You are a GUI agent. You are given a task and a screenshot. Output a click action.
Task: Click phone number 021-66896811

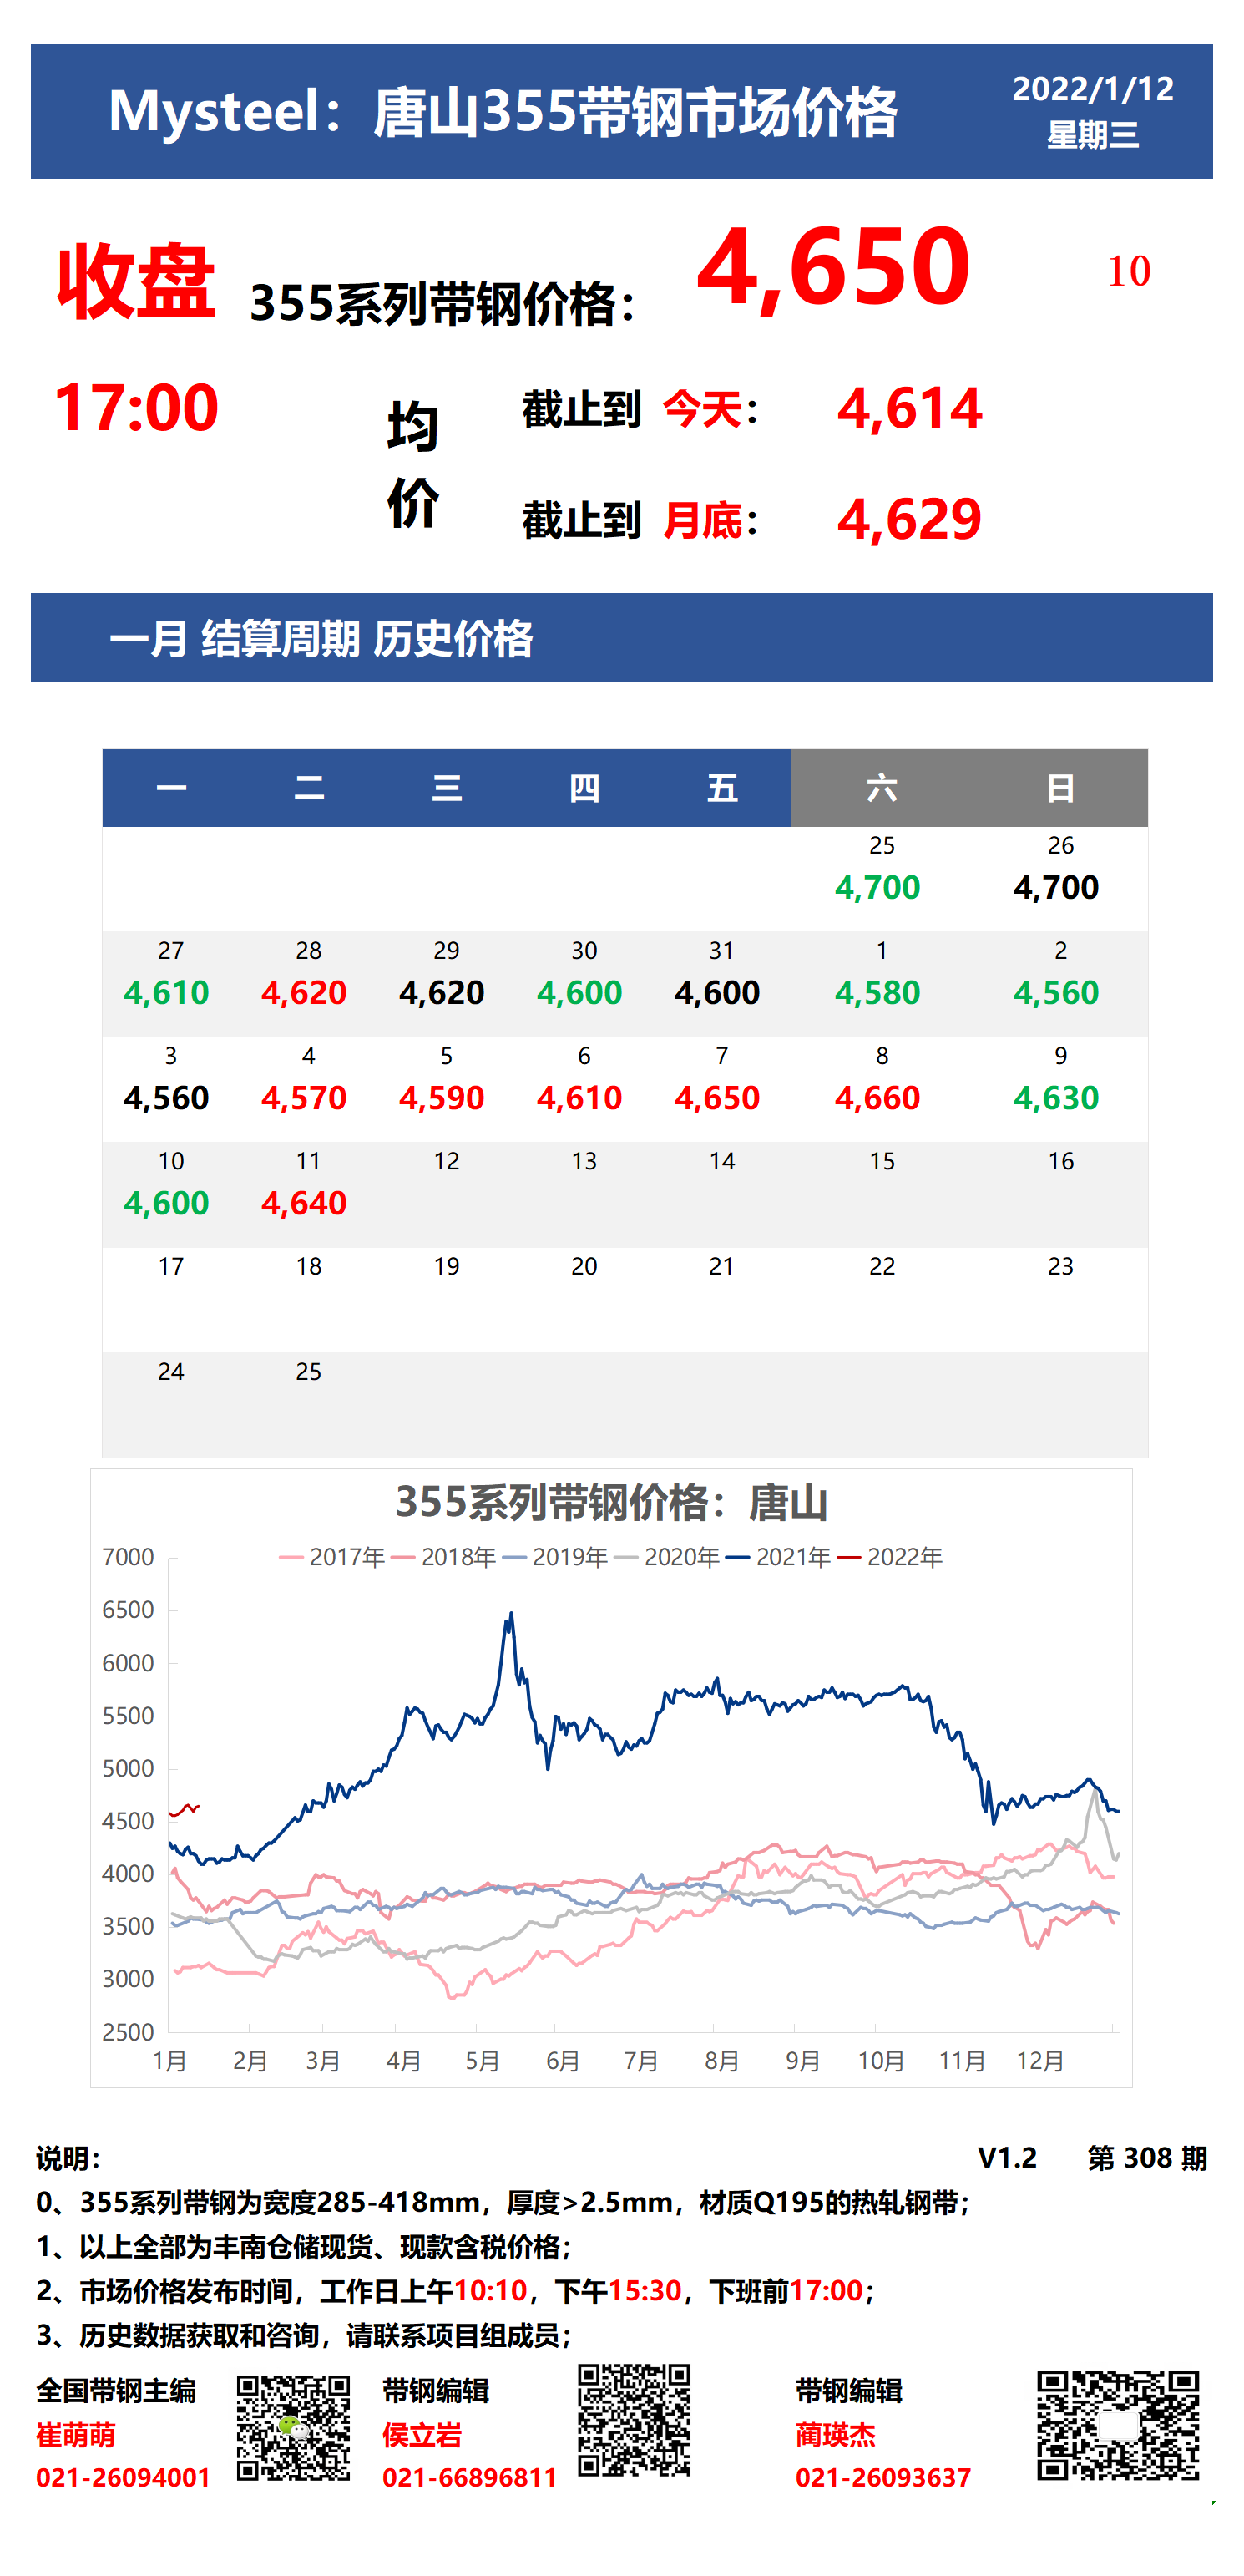coord(468,2478)
